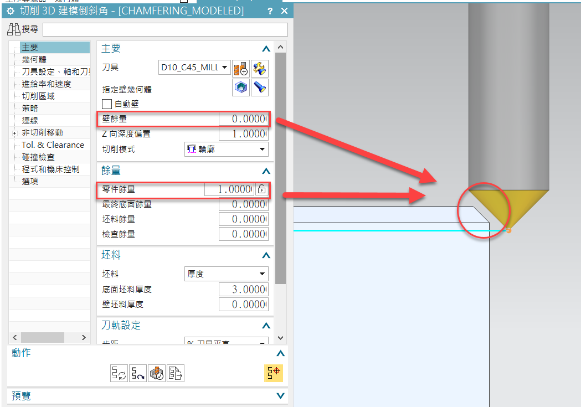Click the 壁餘量 value field
This screenshot has height=407, width=581.
[244, 119]
